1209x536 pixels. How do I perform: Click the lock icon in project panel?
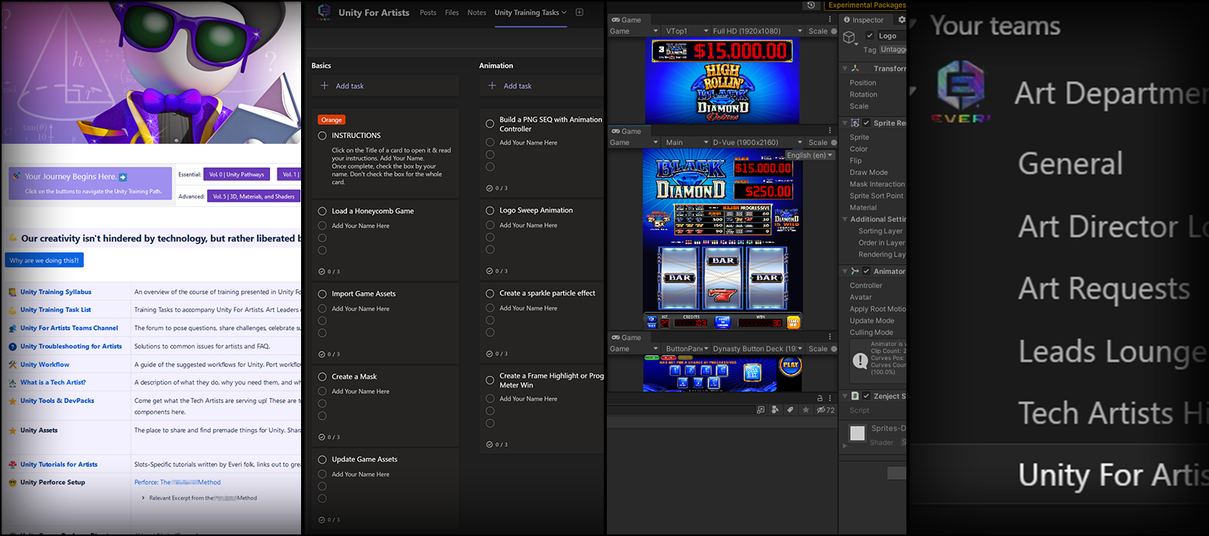[x=820, y=398]
